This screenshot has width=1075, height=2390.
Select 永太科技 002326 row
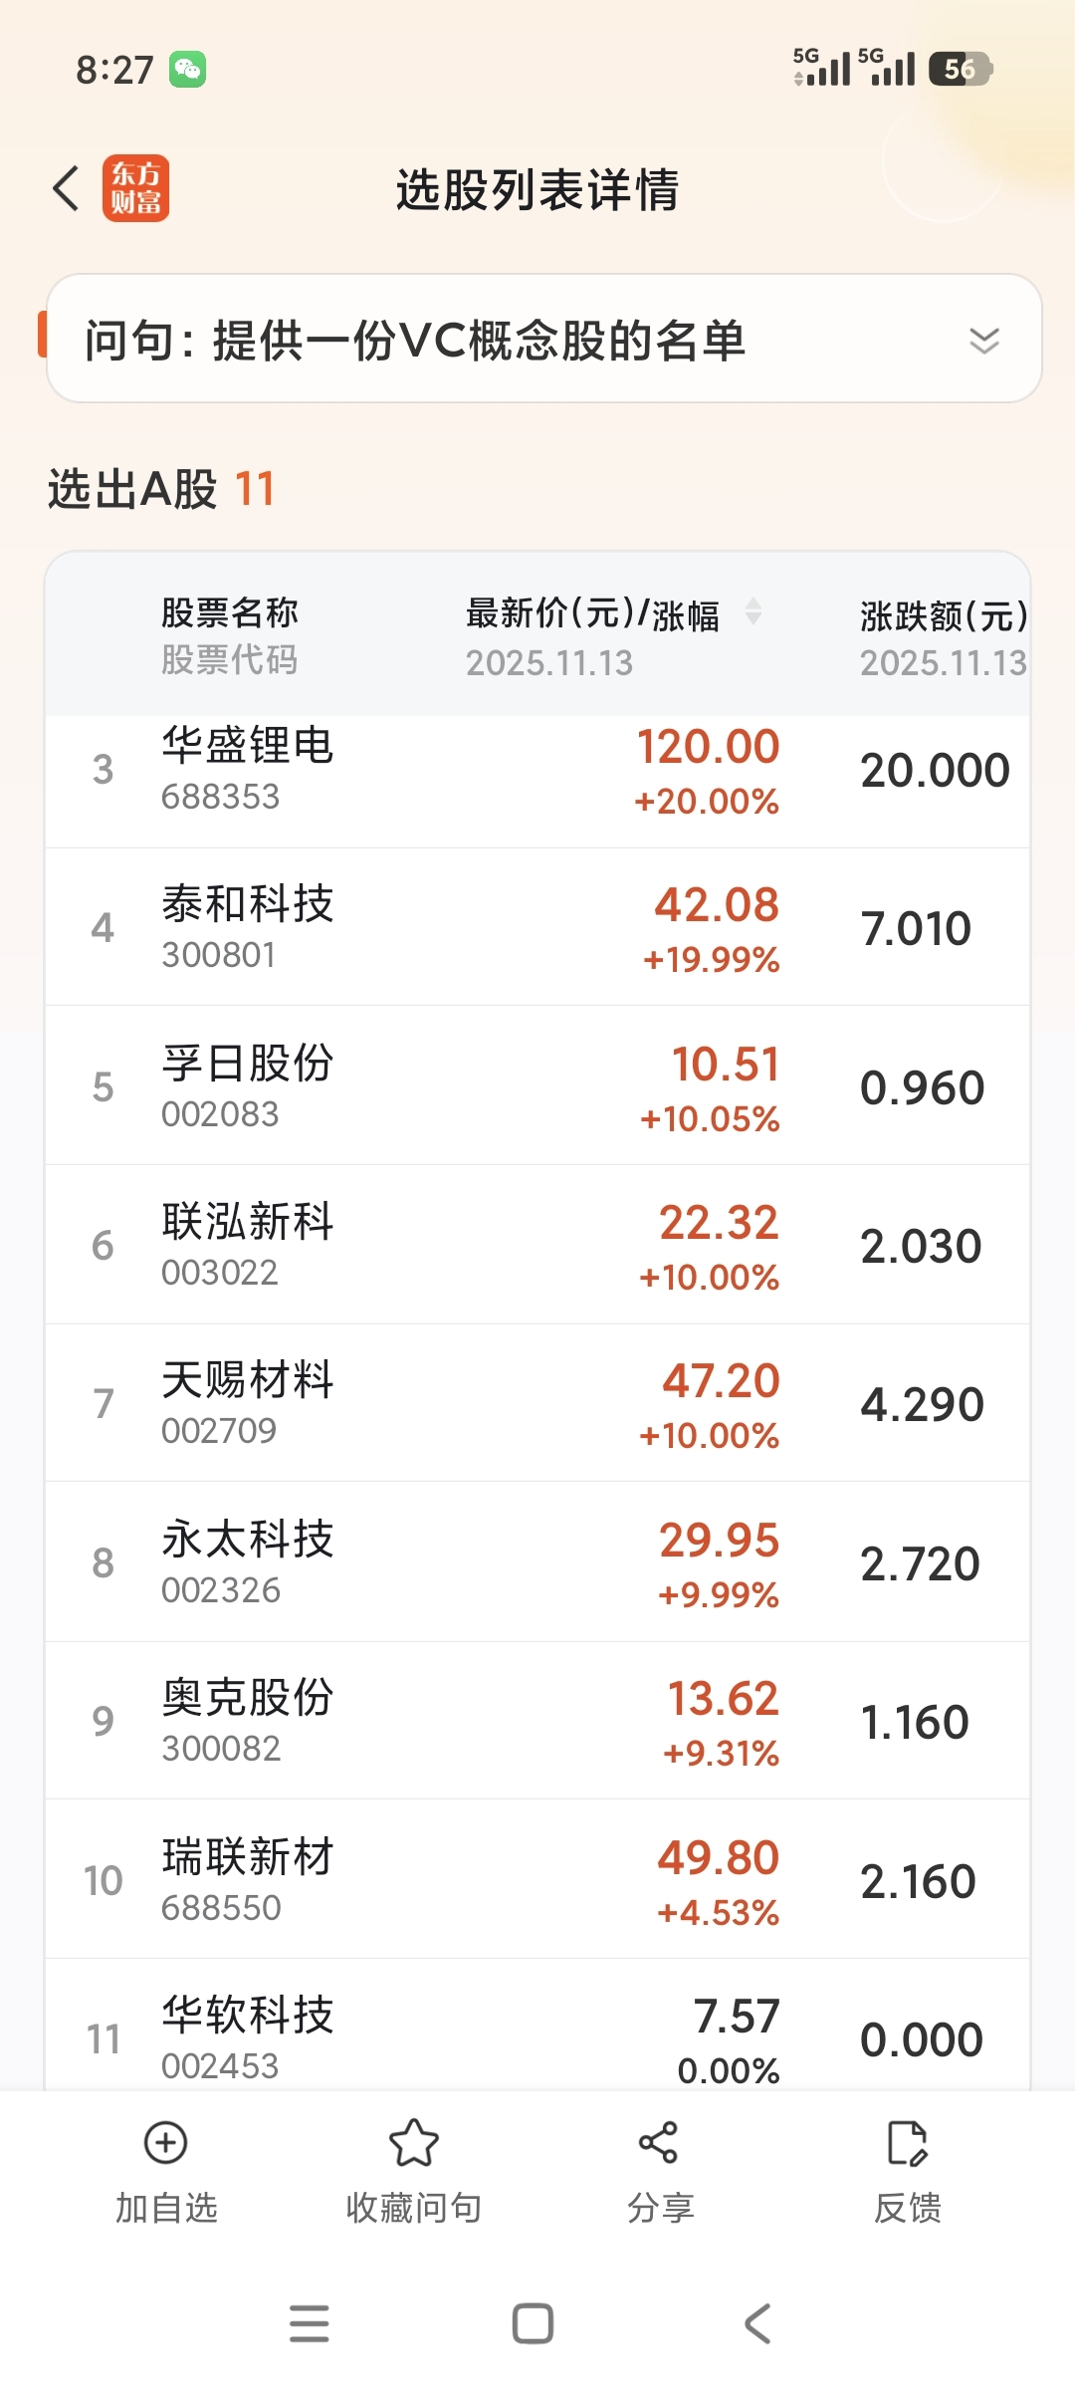[537, 1562]
